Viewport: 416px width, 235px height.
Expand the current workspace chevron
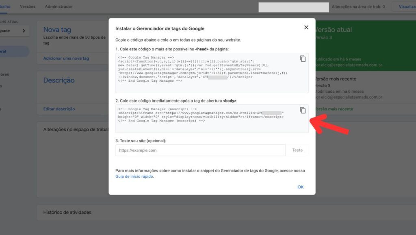[24, 31]
